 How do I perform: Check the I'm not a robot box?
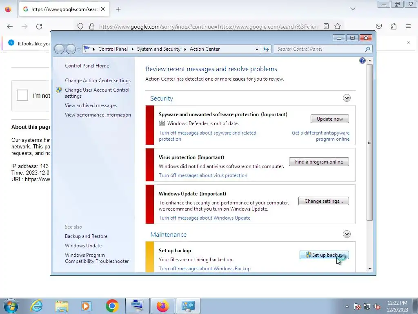pyautogui.click(x=22, y=95)
